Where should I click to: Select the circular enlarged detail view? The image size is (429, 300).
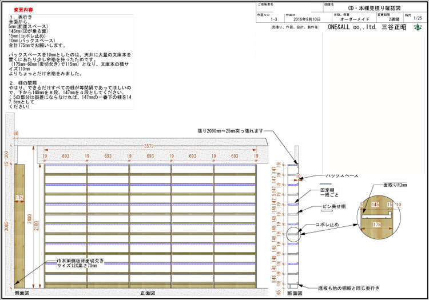tap(379, 218)
